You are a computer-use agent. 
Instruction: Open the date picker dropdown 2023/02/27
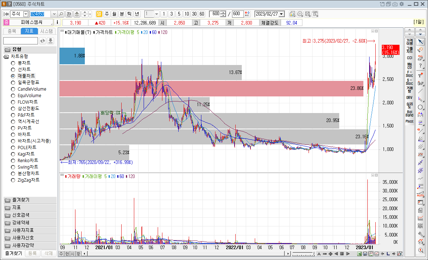point(282,14)
